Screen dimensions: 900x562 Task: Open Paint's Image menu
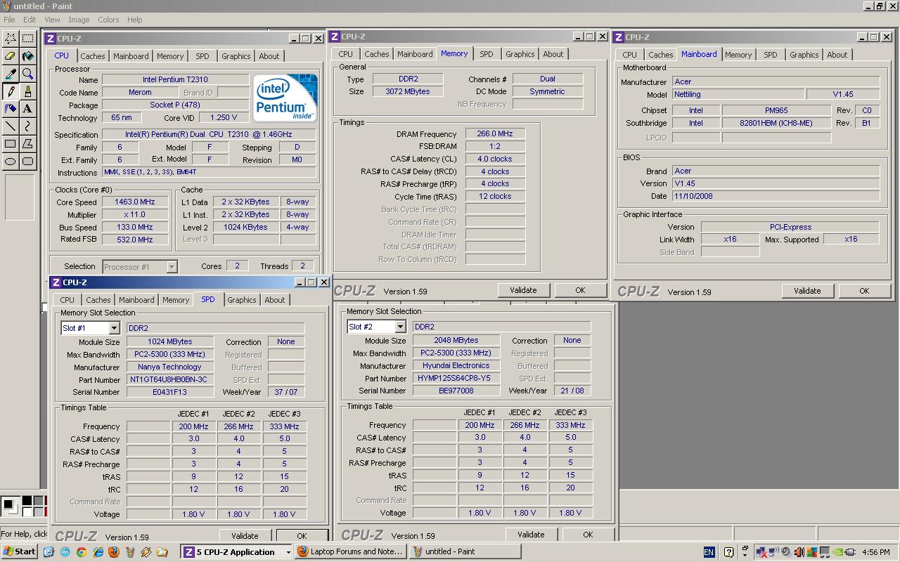click(x=78, y=20)
